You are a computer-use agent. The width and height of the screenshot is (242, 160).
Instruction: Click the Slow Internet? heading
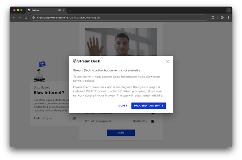point(49,93)
